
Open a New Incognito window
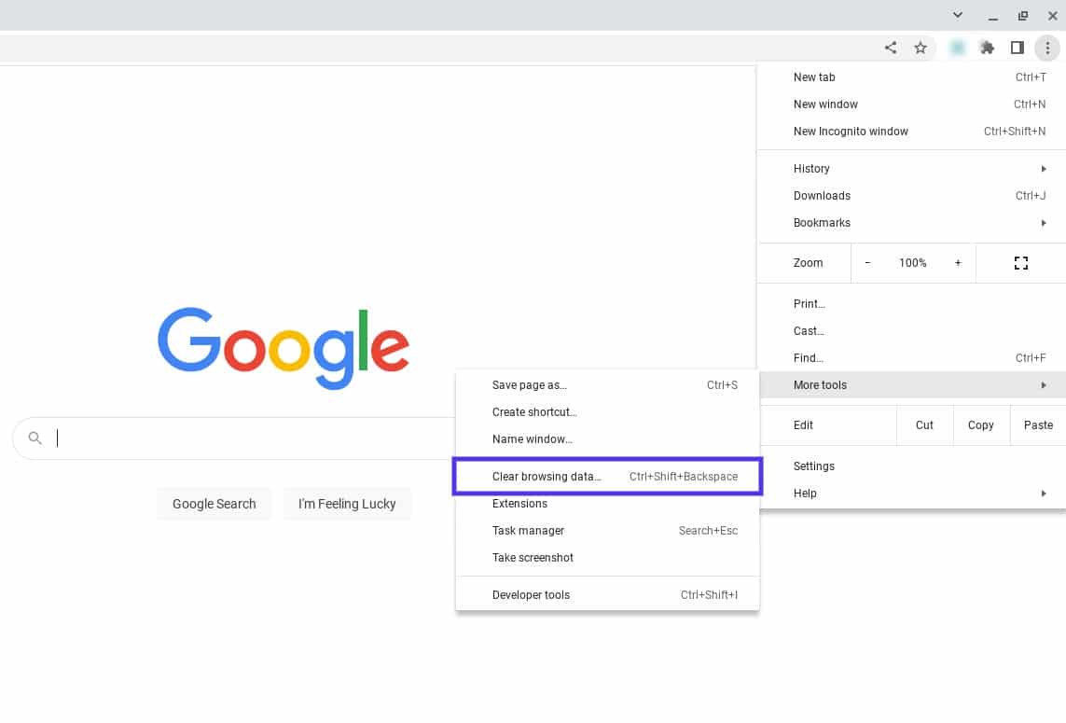click(851, 131)
